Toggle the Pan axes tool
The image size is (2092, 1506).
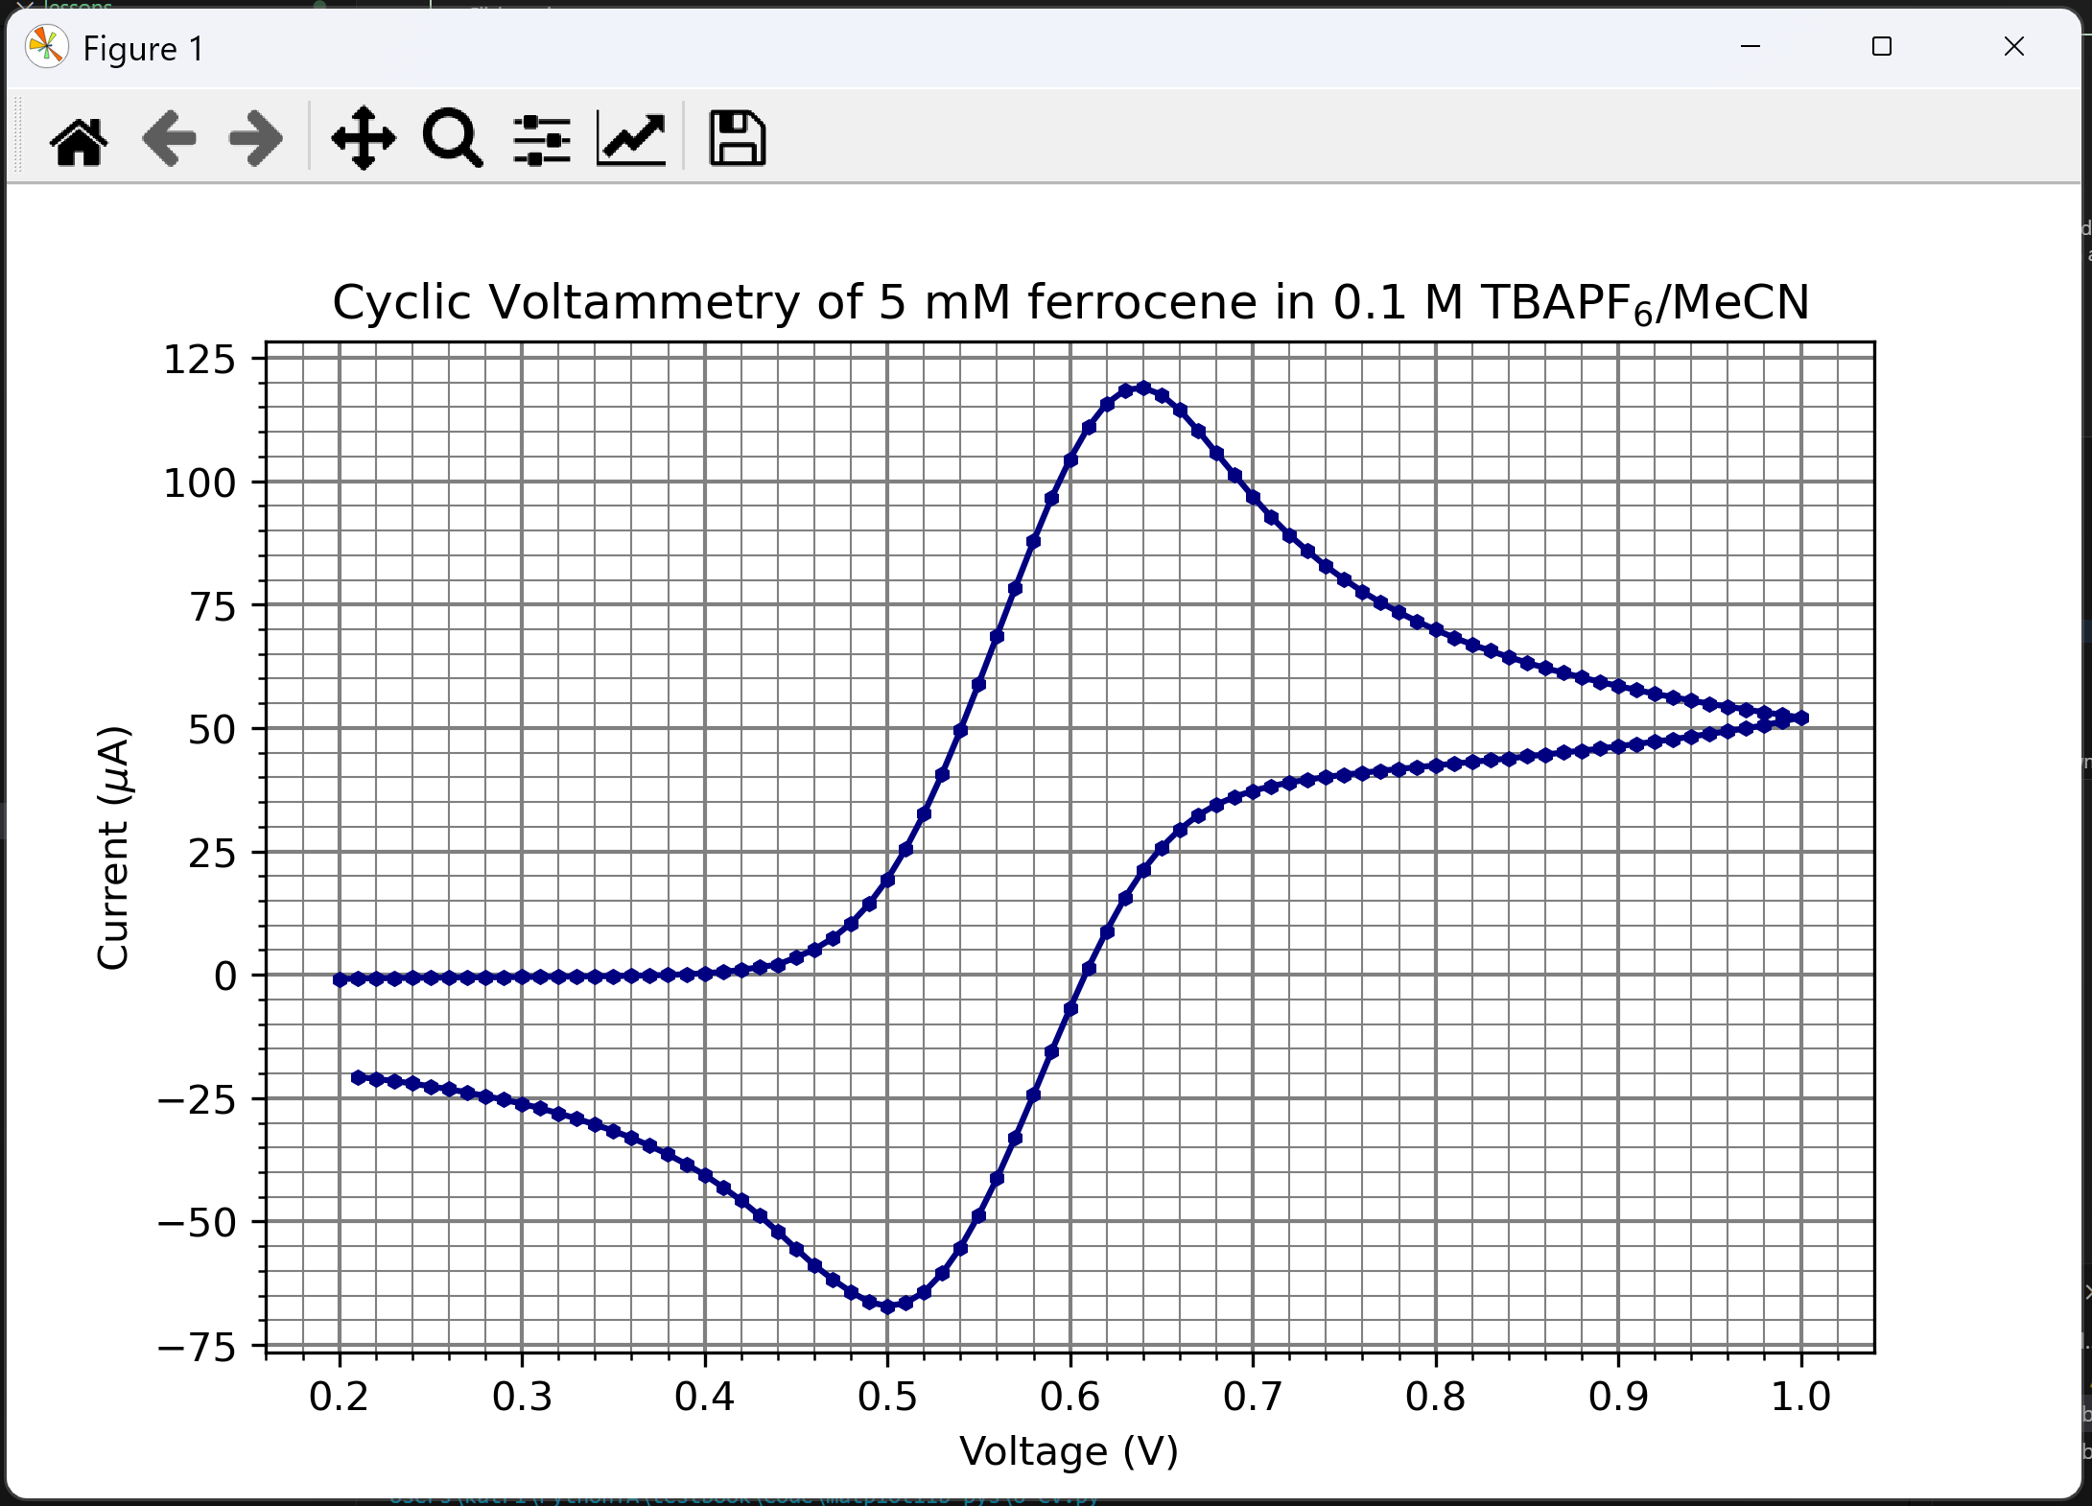364,140
